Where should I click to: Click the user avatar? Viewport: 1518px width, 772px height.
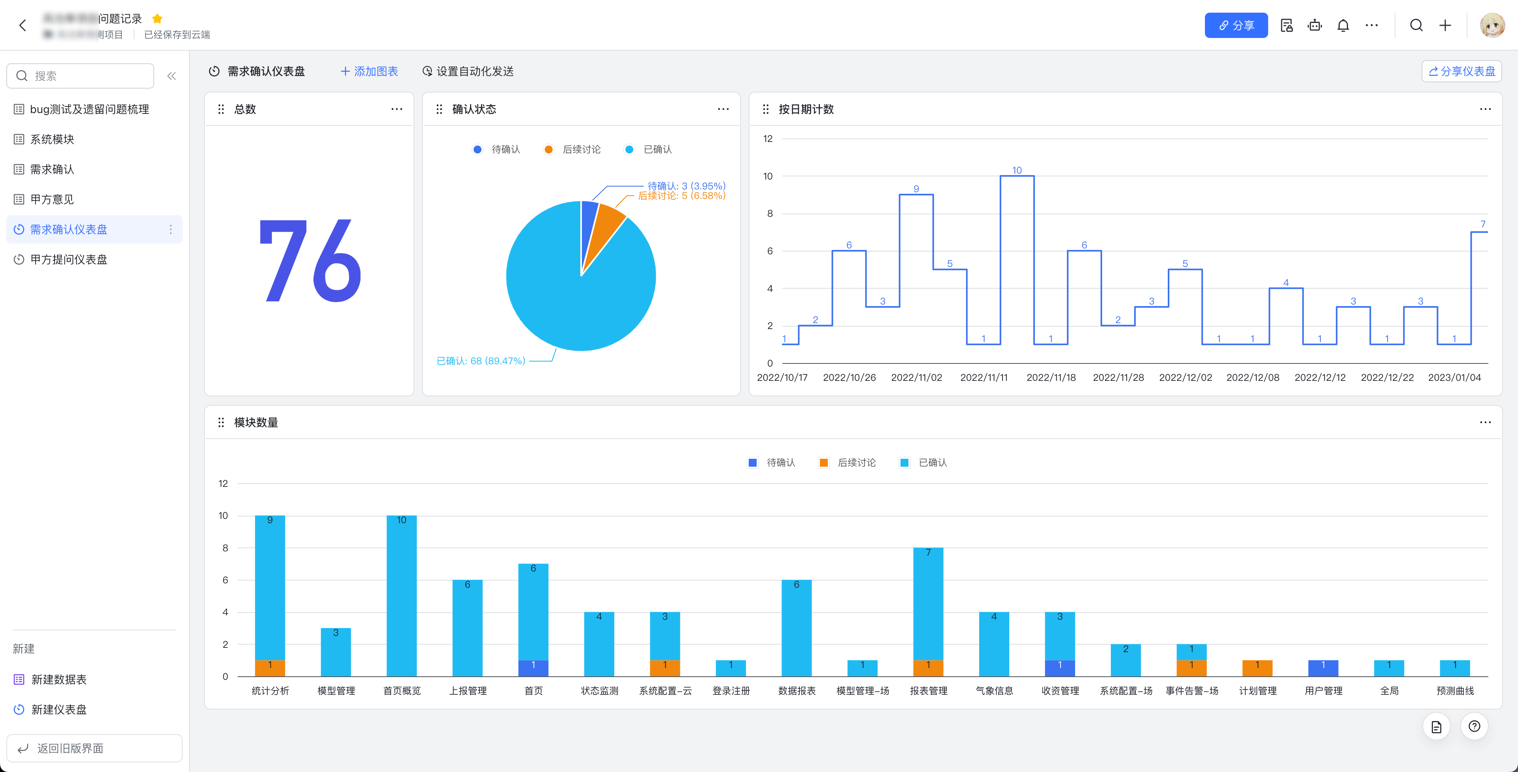1492,25
